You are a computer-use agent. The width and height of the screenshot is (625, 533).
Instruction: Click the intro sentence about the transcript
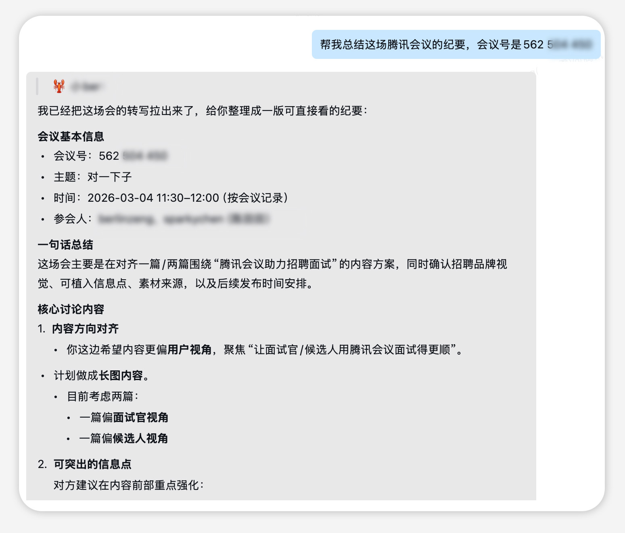[x=202, y=111]
